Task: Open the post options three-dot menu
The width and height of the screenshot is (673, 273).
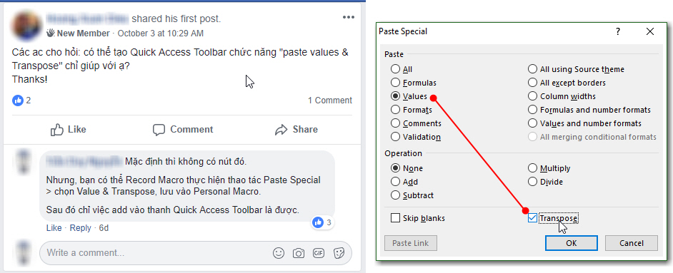Action: tap(348, 18)
